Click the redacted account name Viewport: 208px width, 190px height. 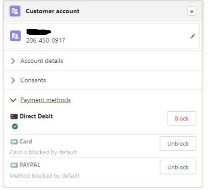(x=39, y=32)
